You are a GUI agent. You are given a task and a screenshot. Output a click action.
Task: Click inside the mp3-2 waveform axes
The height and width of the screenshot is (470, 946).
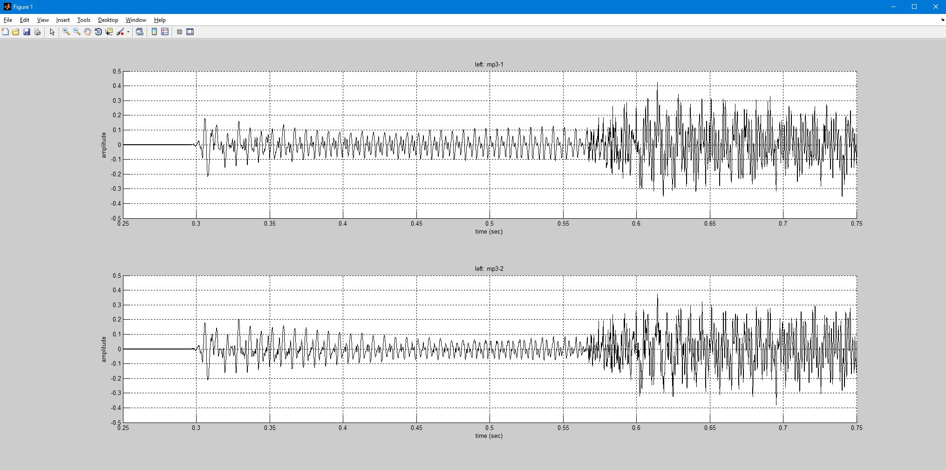tap(490, 349)
